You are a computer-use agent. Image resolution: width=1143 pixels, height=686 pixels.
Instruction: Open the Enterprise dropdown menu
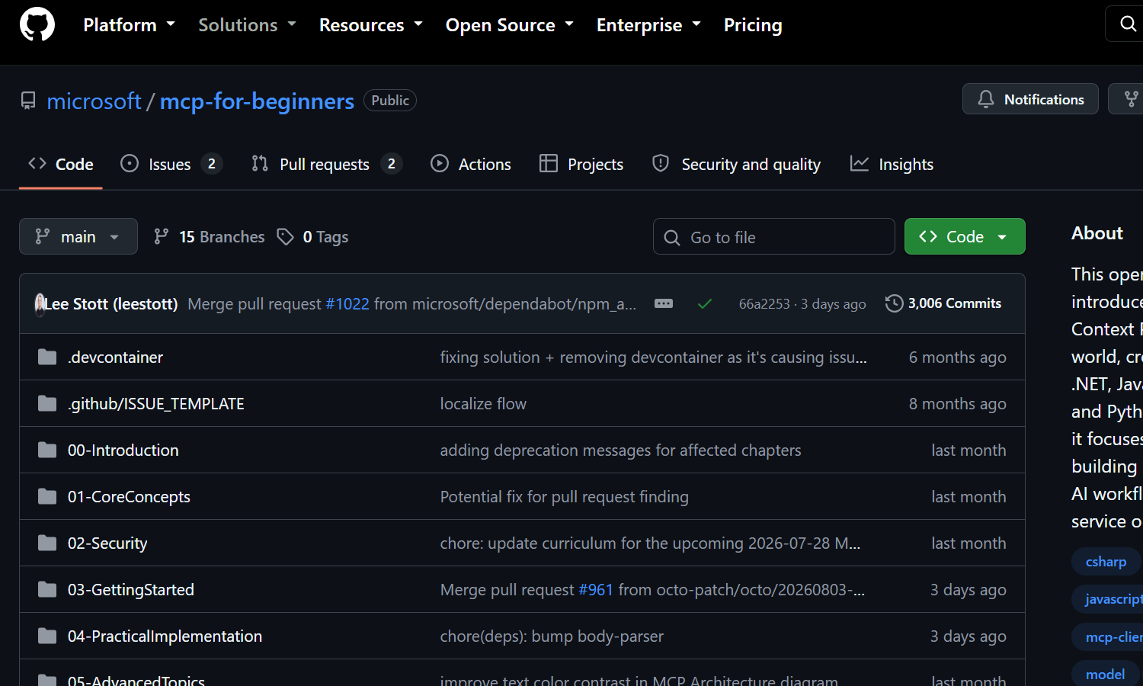648,24
